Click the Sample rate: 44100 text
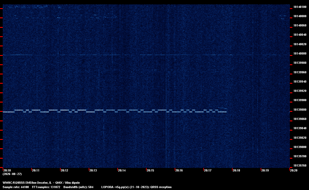This screenshot has width=309, height=190. tap(16, 187)
